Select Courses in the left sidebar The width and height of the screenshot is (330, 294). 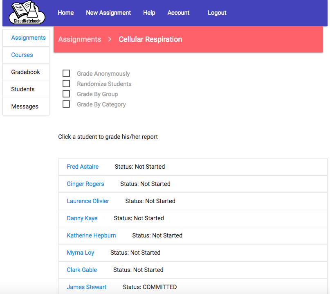click(x=22, y=55)
